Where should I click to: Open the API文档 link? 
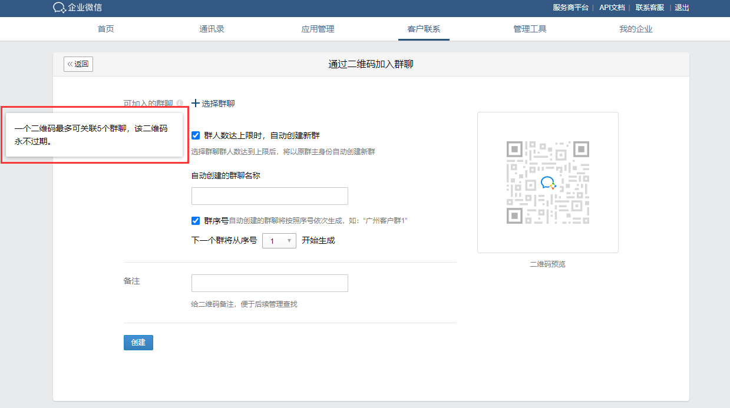[612, 8]
